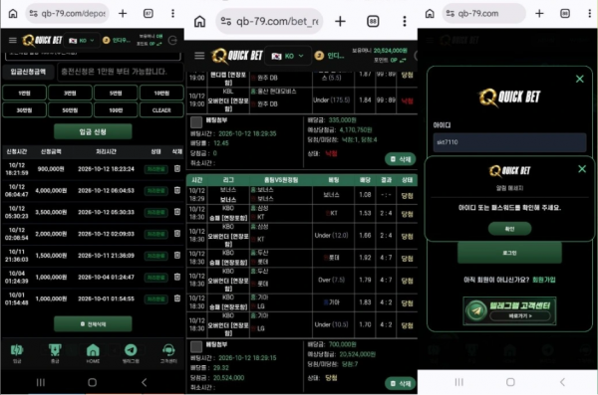Open hamburger menu in left deposit screen
598x395 pixels.
(13, 40)
